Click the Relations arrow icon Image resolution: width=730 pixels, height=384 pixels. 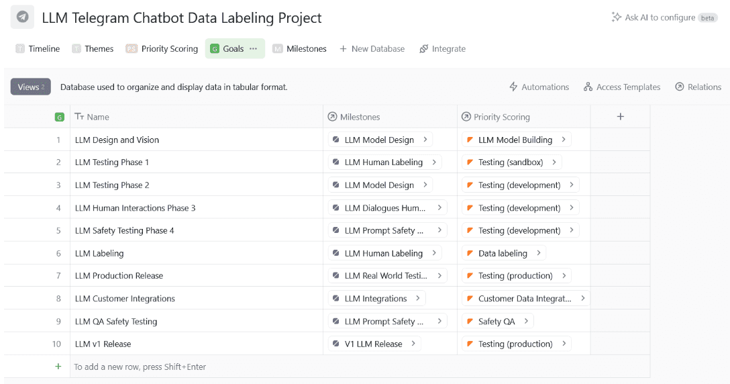pos(679,87)
